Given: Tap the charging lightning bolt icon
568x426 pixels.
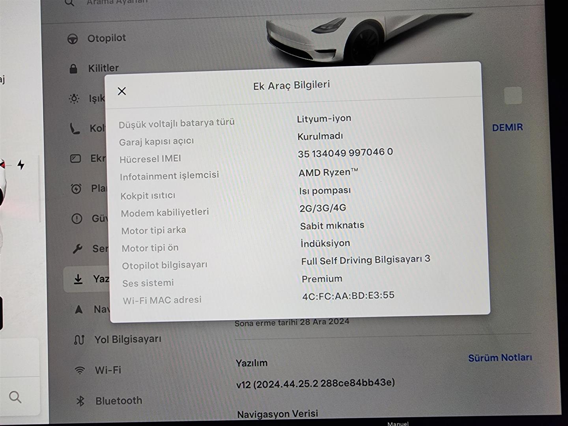Looking at the screenshot, I should [21, 164].
